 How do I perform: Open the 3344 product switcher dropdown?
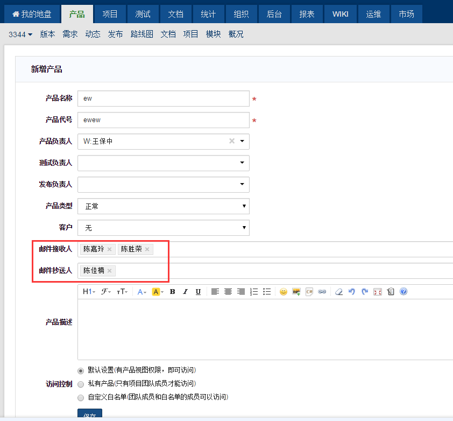point(20,34)
